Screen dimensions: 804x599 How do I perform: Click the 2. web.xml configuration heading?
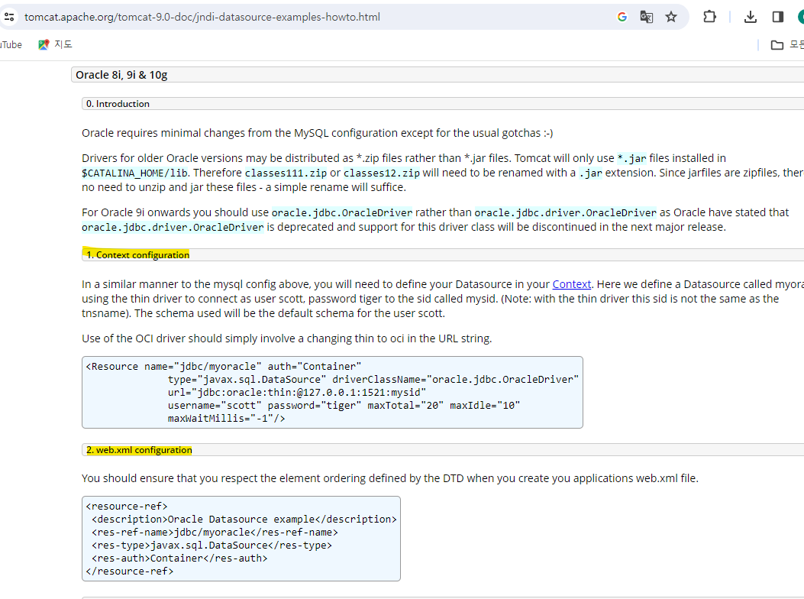coord(139,450)
